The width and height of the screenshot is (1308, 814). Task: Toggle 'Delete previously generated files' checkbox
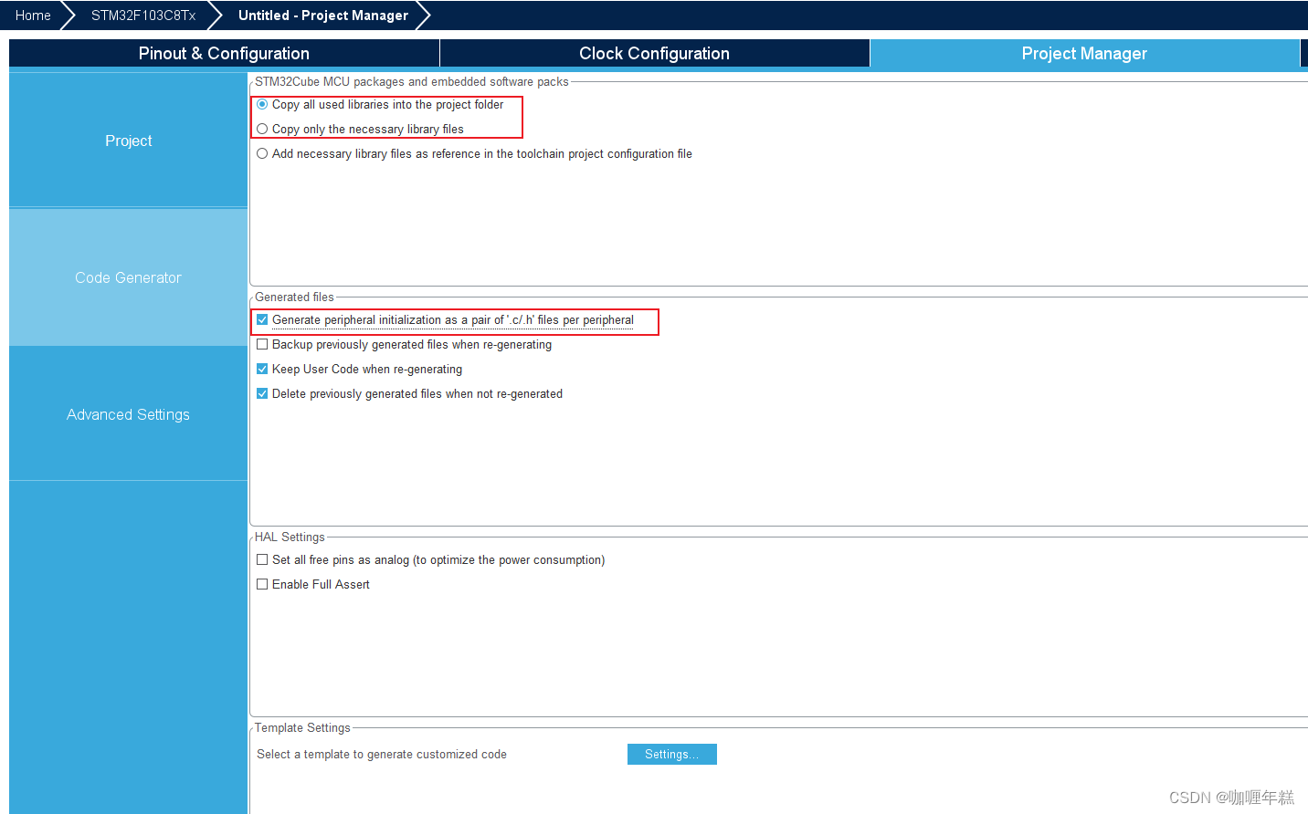coord(262,394)
